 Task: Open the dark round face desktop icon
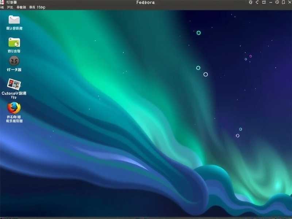(x=14, y=61)
